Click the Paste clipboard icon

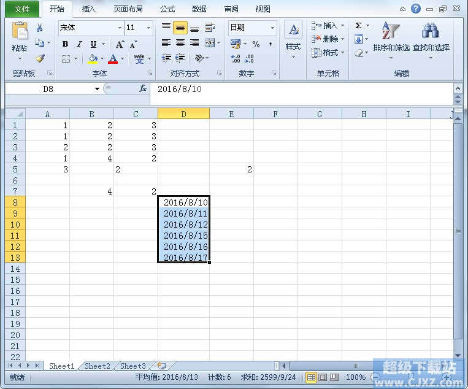pyautogui.click(x=20, y=31)
